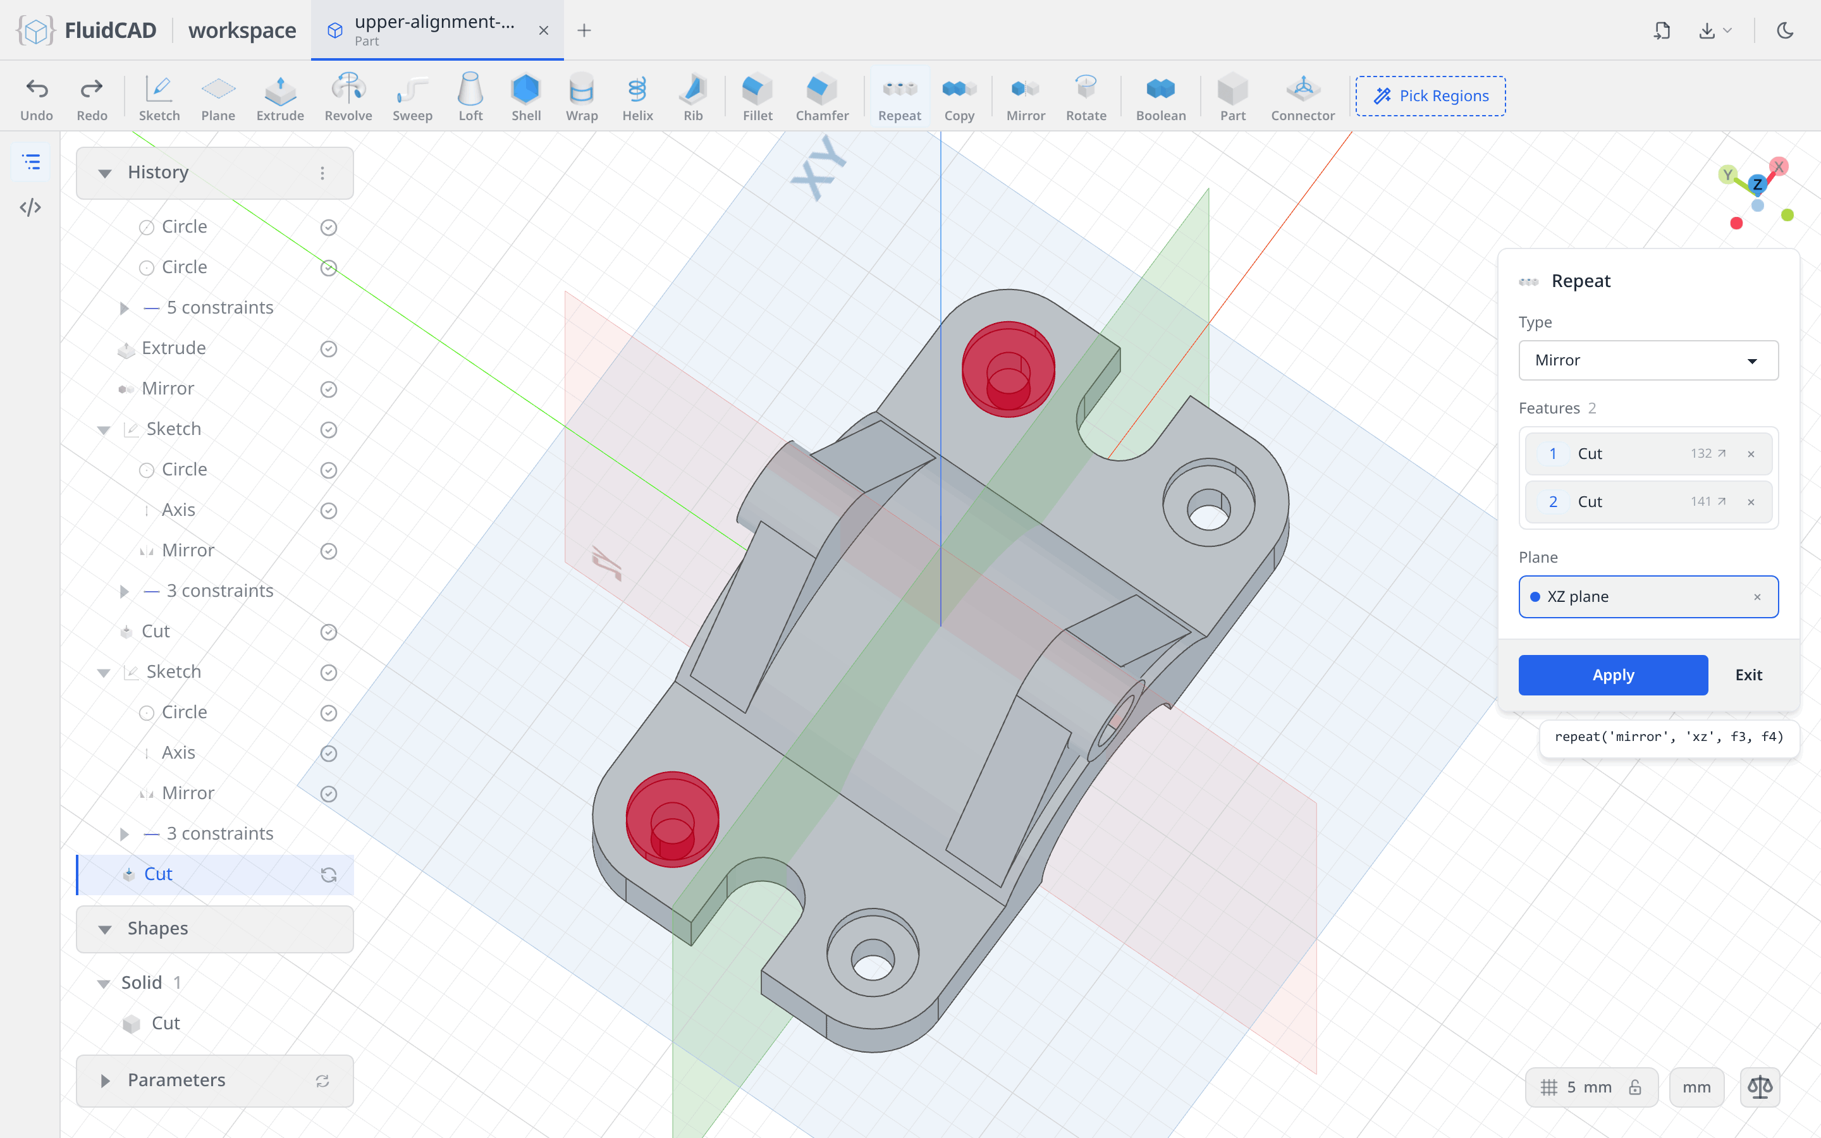
Task: Open a new tab with plus
Action: pyautogui.click(x=584, y=30)
